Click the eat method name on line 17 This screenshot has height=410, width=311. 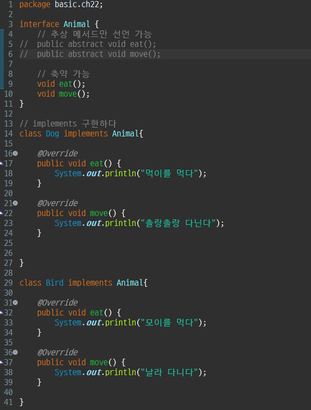97,164
